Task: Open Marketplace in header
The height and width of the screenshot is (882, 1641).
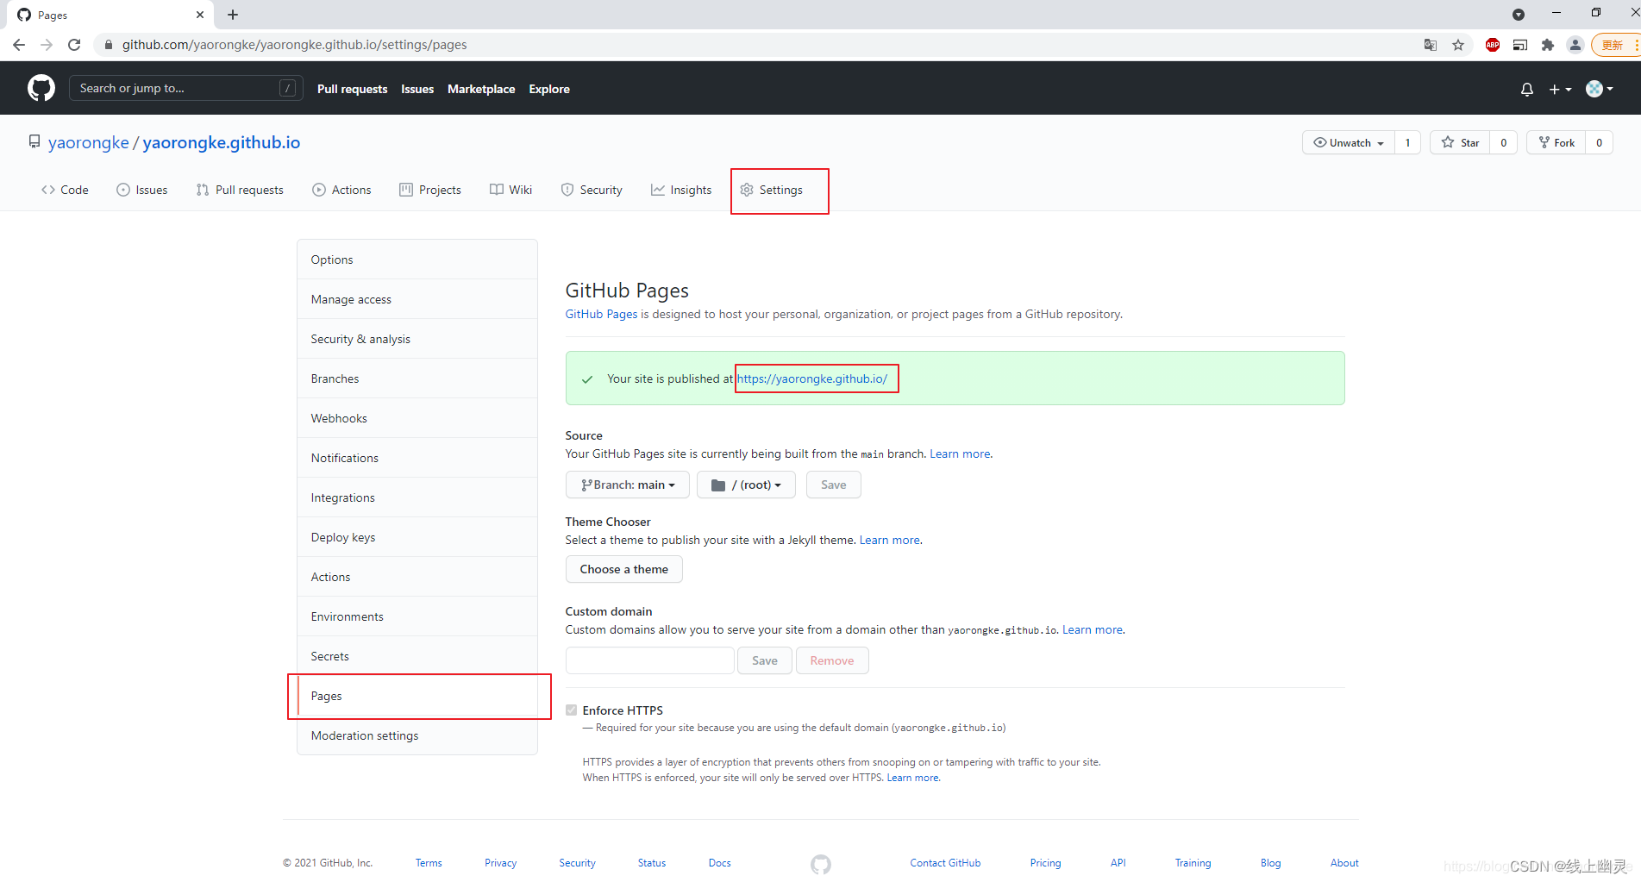Action: (x=481, y=89)
